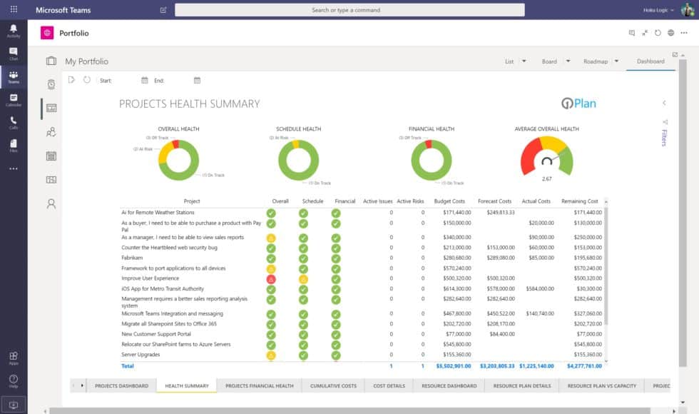Click the expand tab icon
Image resolution: width=699 pixels, height=414 pixels.
click(x=645, y=33)
